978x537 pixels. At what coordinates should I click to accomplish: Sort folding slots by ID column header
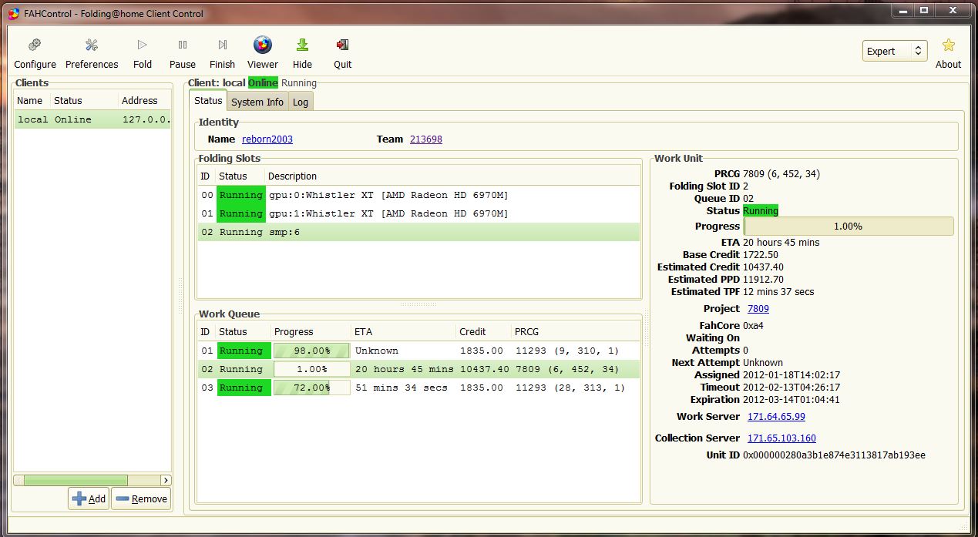click(x=207, y=176)
